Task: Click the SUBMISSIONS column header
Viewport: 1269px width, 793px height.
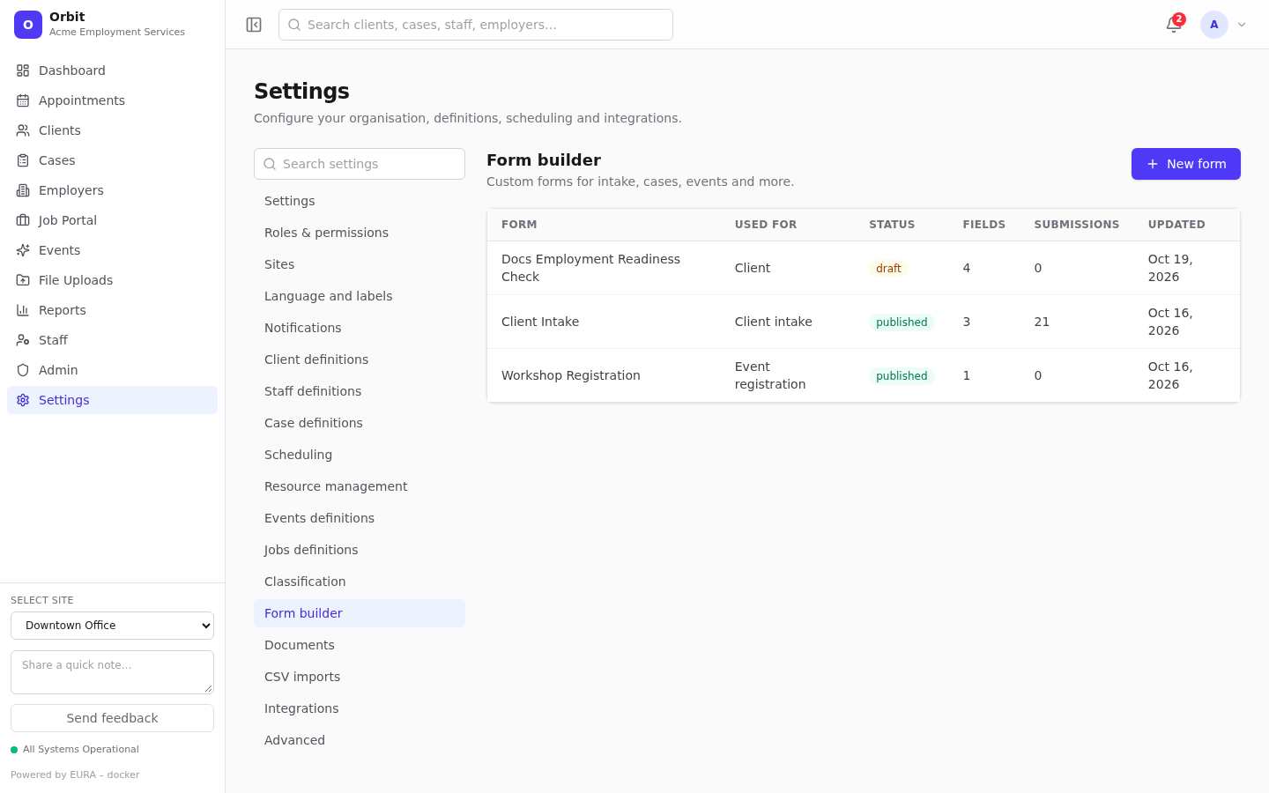Action: 1077,225
